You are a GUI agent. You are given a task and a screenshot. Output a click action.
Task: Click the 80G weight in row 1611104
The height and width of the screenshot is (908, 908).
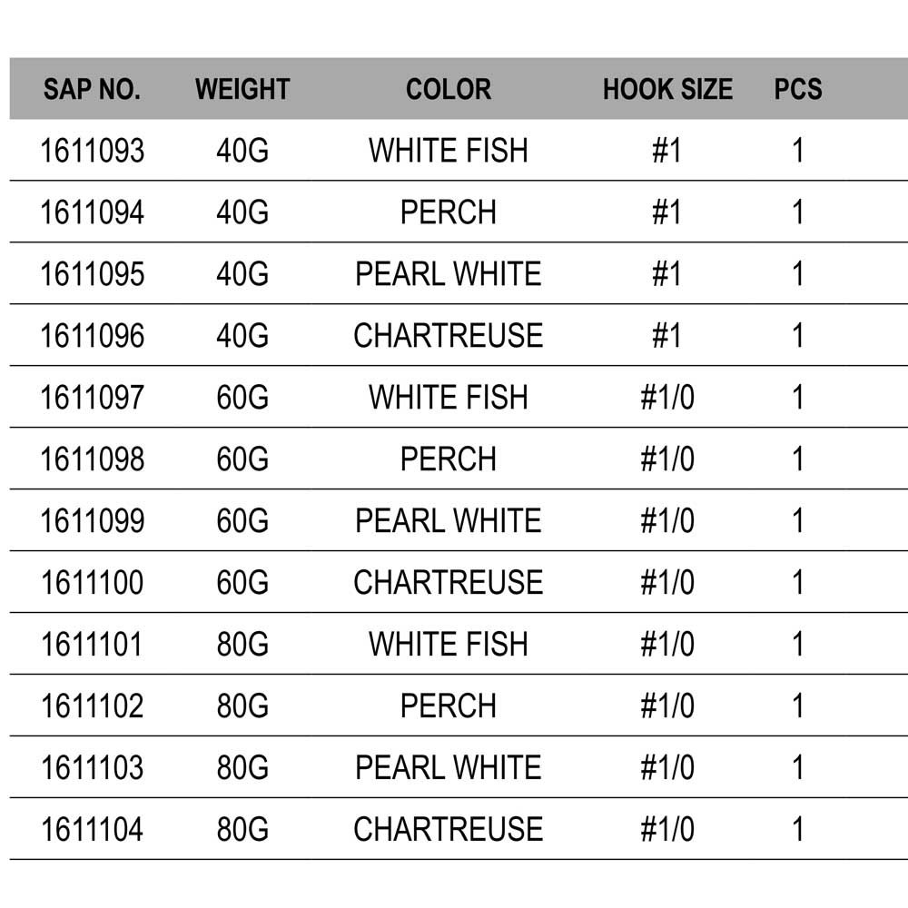[x=242, y=830]
